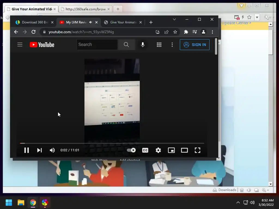Open video settings gear in player
Screen dimensions: 279x209
(x=158, y=150)
